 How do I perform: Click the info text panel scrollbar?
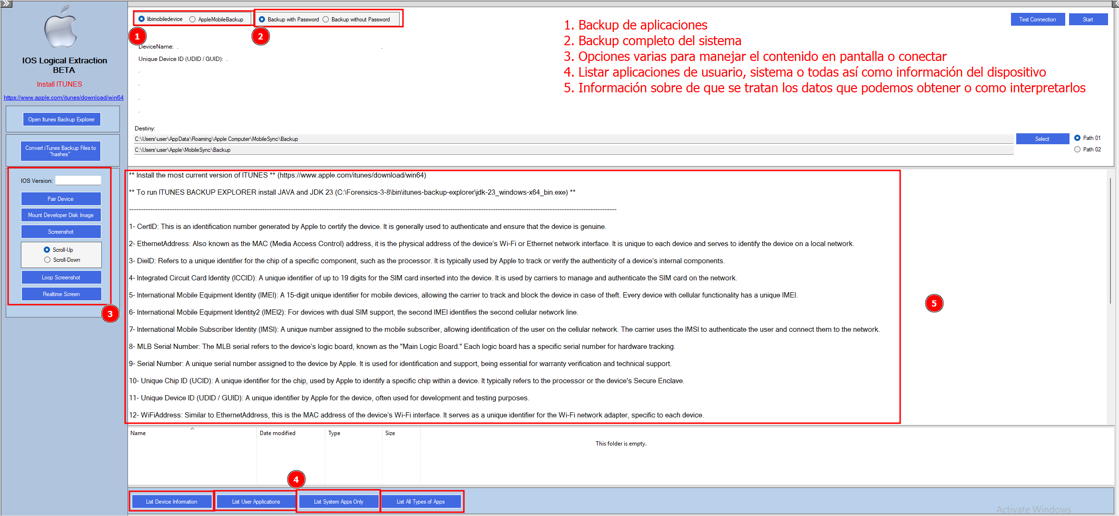coord(1110,240)
